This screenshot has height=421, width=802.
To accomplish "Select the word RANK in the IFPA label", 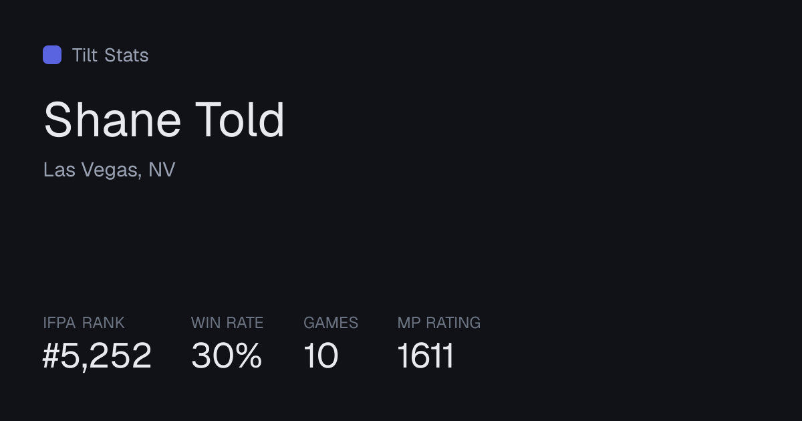I will [x=104, y=323].
